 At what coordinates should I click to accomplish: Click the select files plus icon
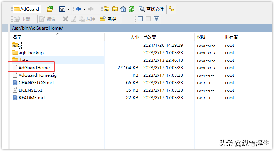coord(140,19)
